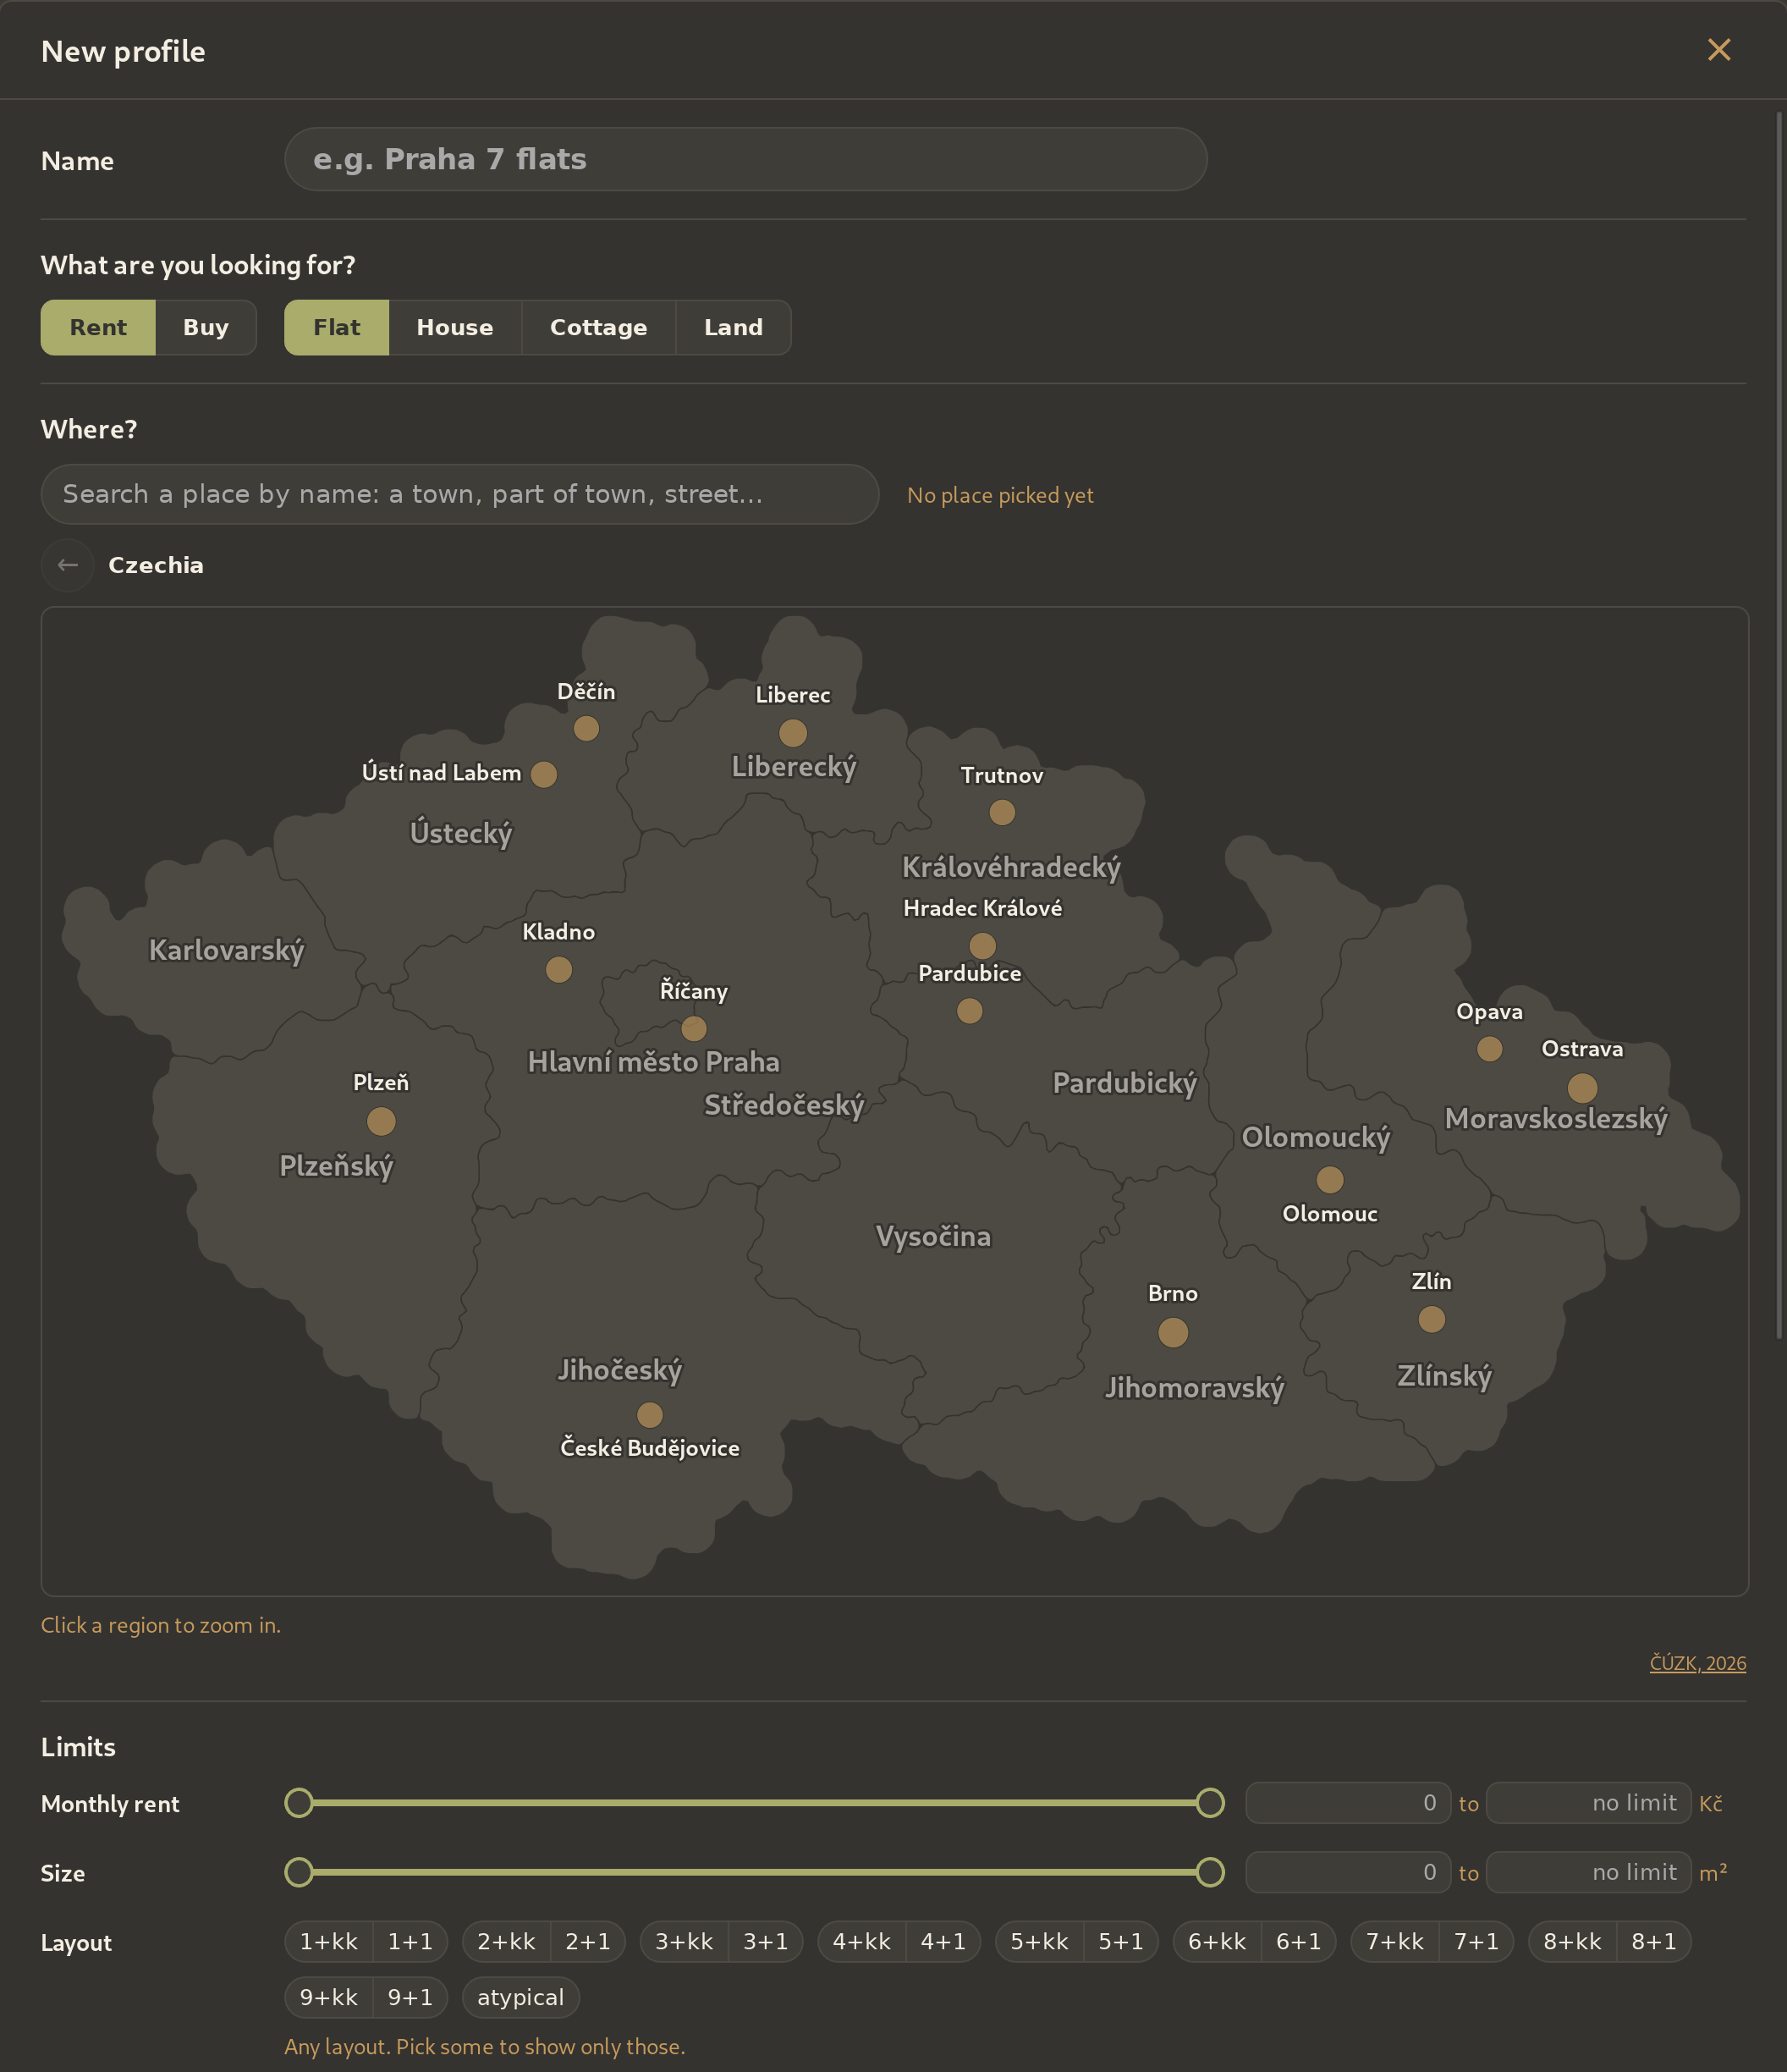
Task: Open the Liberecký region on map
Action: 794,766
